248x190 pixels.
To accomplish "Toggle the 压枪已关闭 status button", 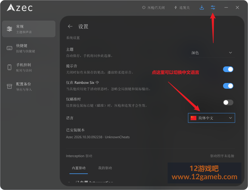I will click(153, 7).
